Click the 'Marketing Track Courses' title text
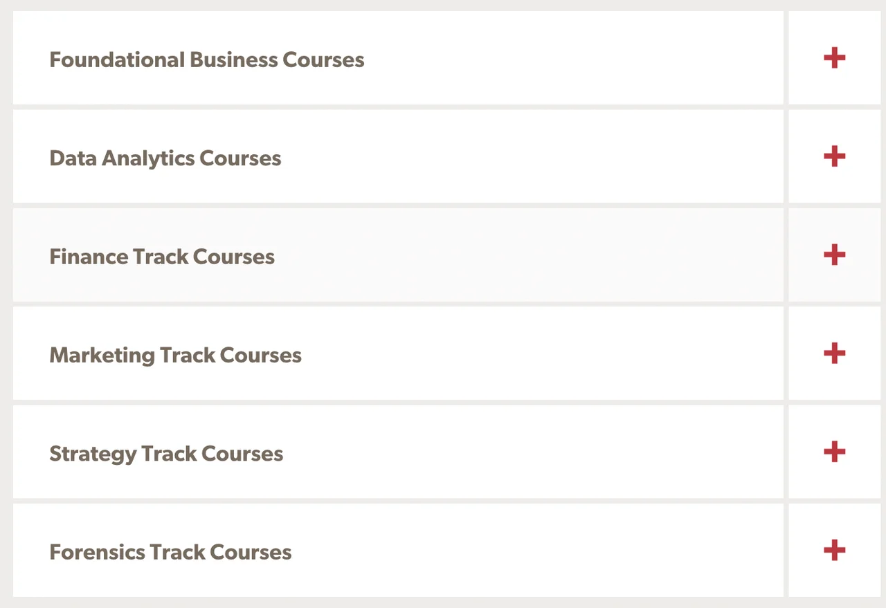The width and height of the screenshot is (886, 608). coord(175,355)
